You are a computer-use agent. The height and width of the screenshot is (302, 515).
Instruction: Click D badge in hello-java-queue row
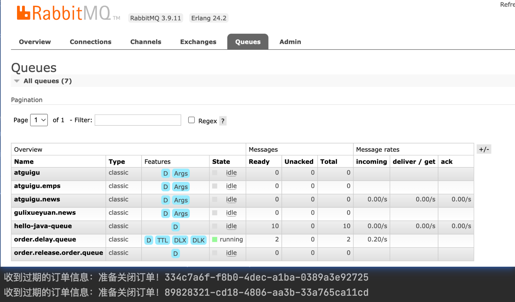[x=176, y=227]
